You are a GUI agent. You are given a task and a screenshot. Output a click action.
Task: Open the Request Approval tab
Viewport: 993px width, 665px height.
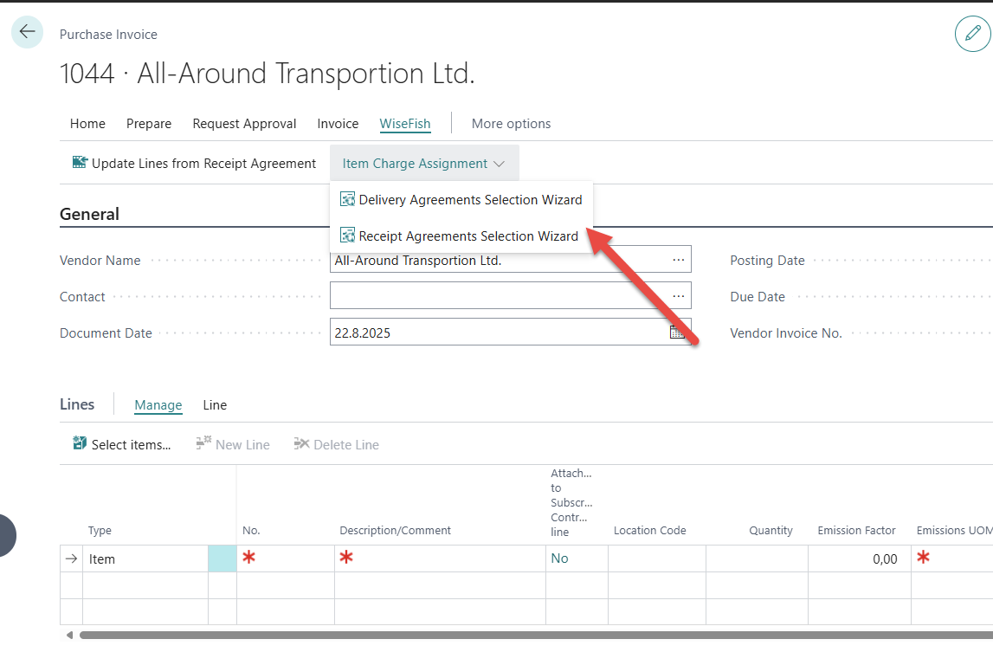pyautogui.click(x=244, y=124)
